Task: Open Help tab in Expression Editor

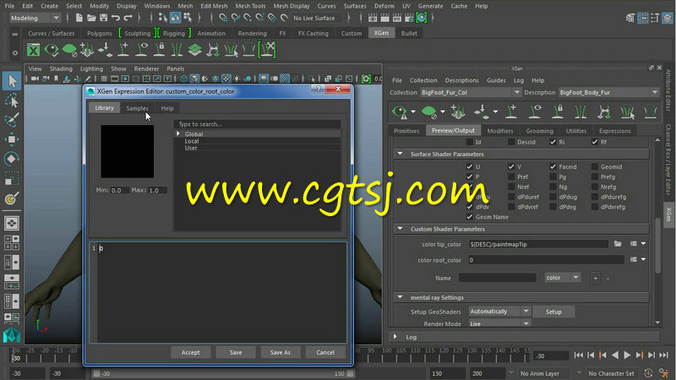Action: click(x=167, y=108)
